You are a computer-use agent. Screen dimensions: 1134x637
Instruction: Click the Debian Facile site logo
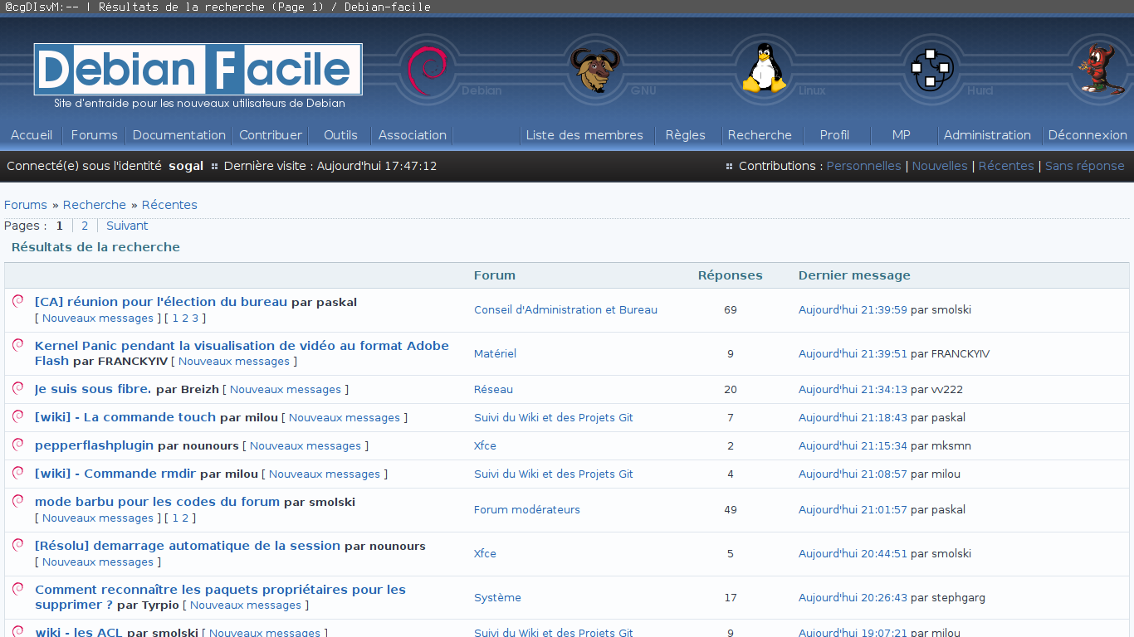[198, 70]
